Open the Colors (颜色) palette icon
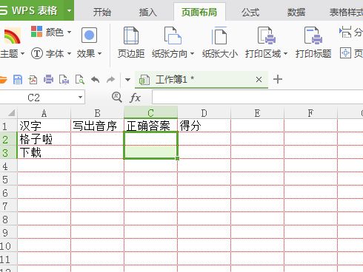This screenshot has height=272, width=363. click(x=36, y=32)
